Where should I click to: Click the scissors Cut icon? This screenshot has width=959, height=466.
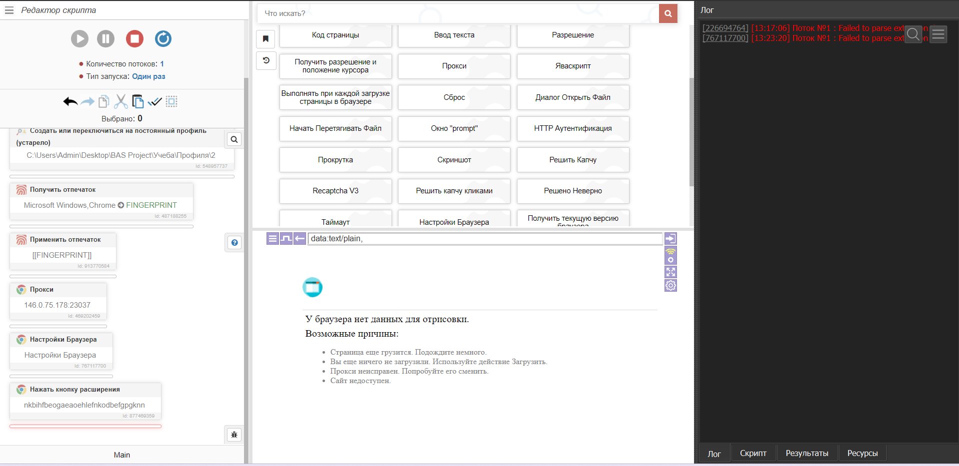pyautogui.click(x=120, y=102)
